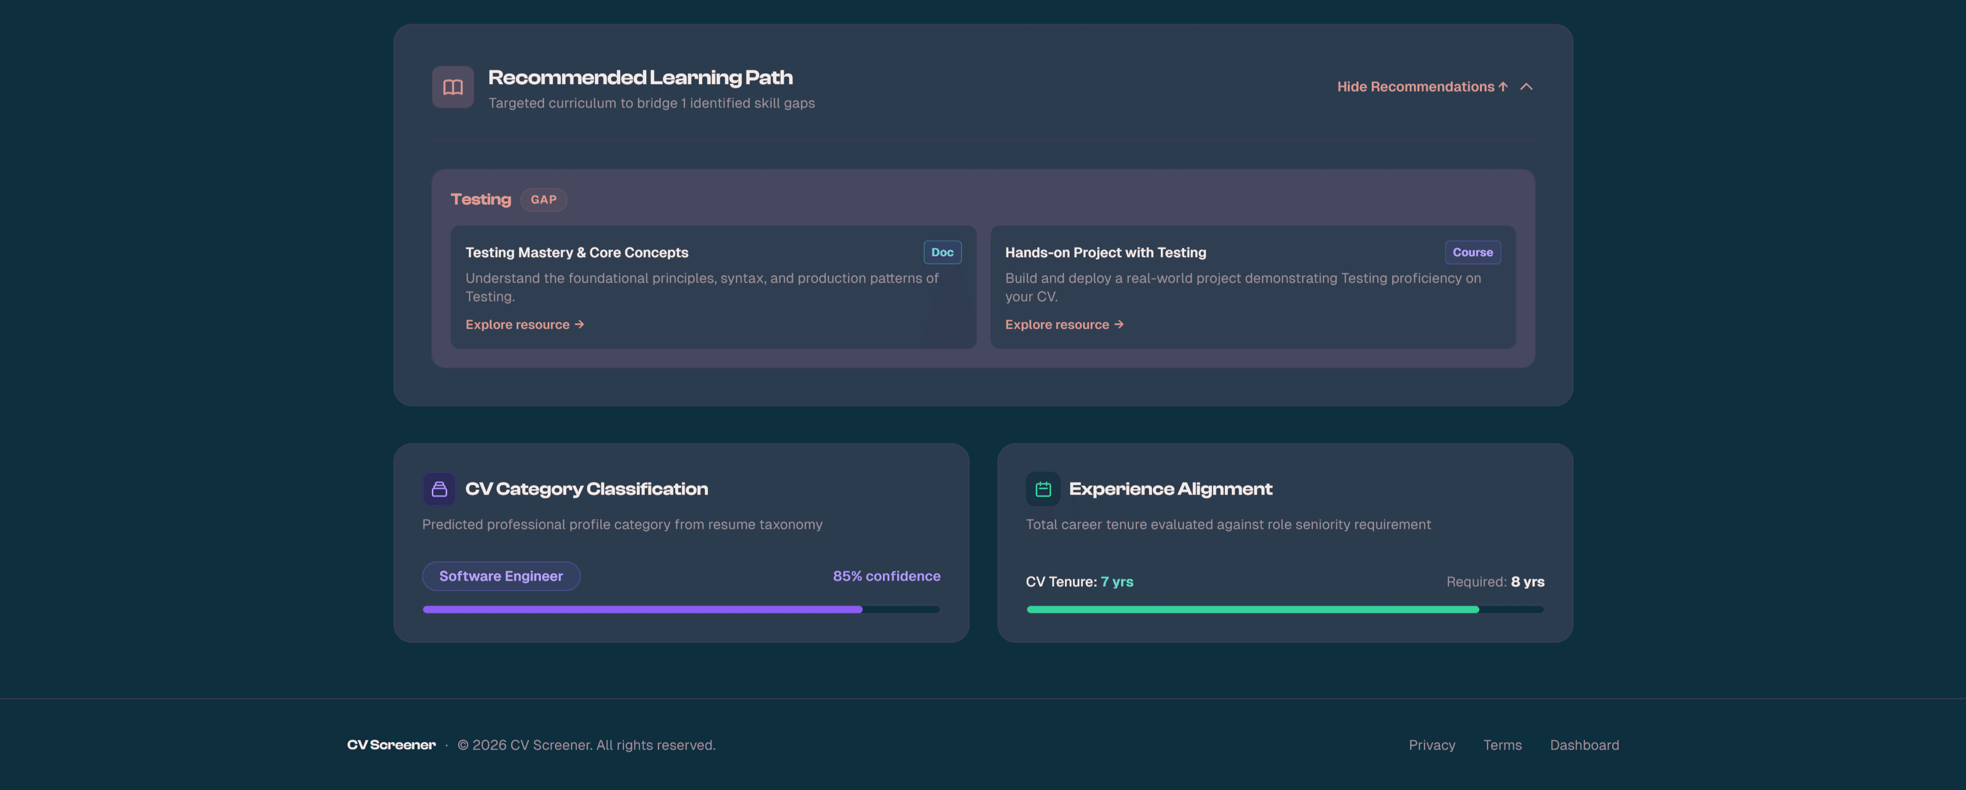The height and width of the screenshot is (790, 1966).
Task: Click the copyright 2026 CV Screener text
Action: [586, 745]
